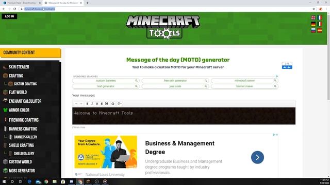This screenshot has width=330, height=185.
Task: Click the icon beside Mobs Generator
Action: 5,171
